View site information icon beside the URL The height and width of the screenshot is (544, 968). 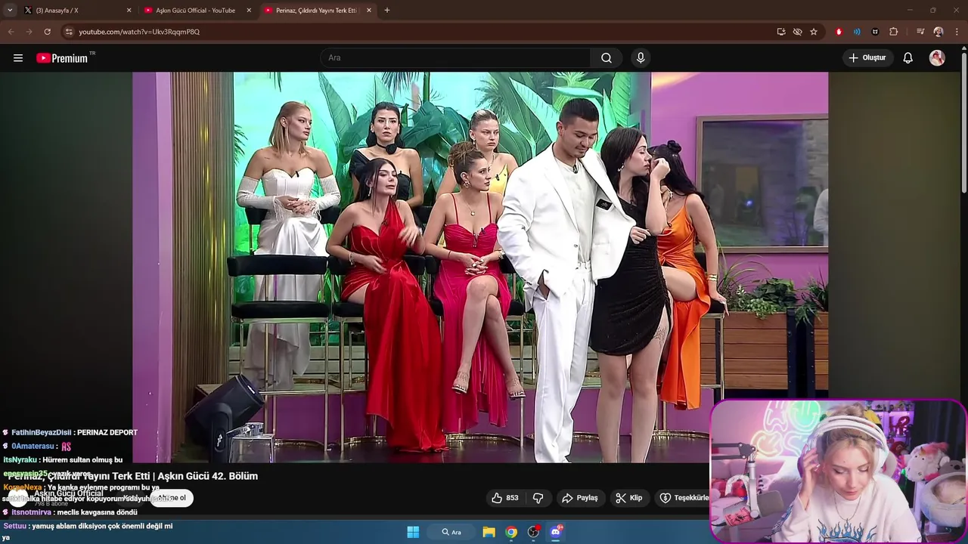pos(69,32)
